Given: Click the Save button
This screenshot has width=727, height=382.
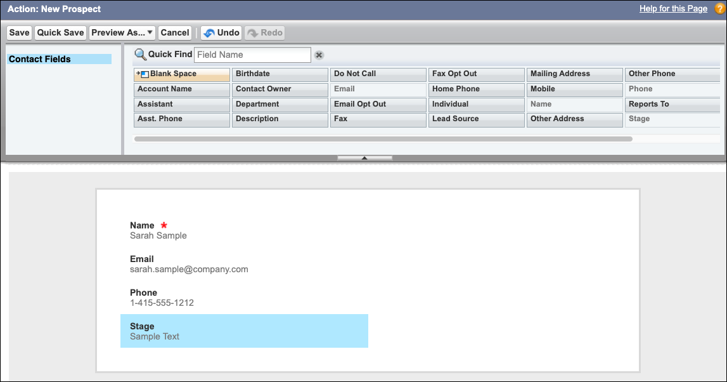Looking at the screenshot, I should 18,32.
